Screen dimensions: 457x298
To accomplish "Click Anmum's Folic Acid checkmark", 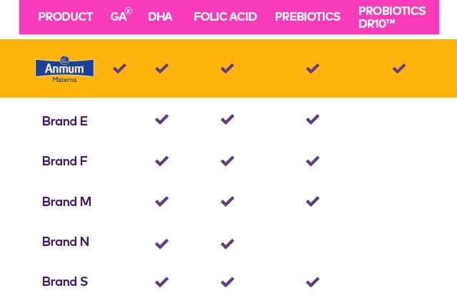I will [x=227, y=68].
